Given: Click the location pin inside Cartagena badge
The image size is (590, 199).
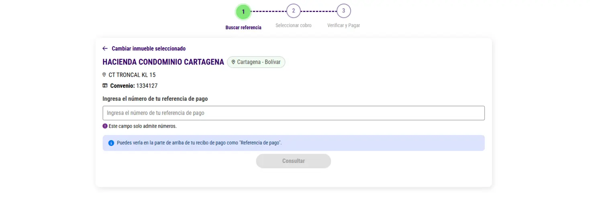Looking at the screenshot, I should pos(233,62).
